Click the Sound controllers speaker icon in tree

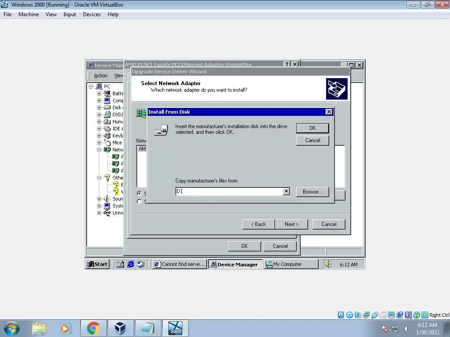[x=107, y=199]
